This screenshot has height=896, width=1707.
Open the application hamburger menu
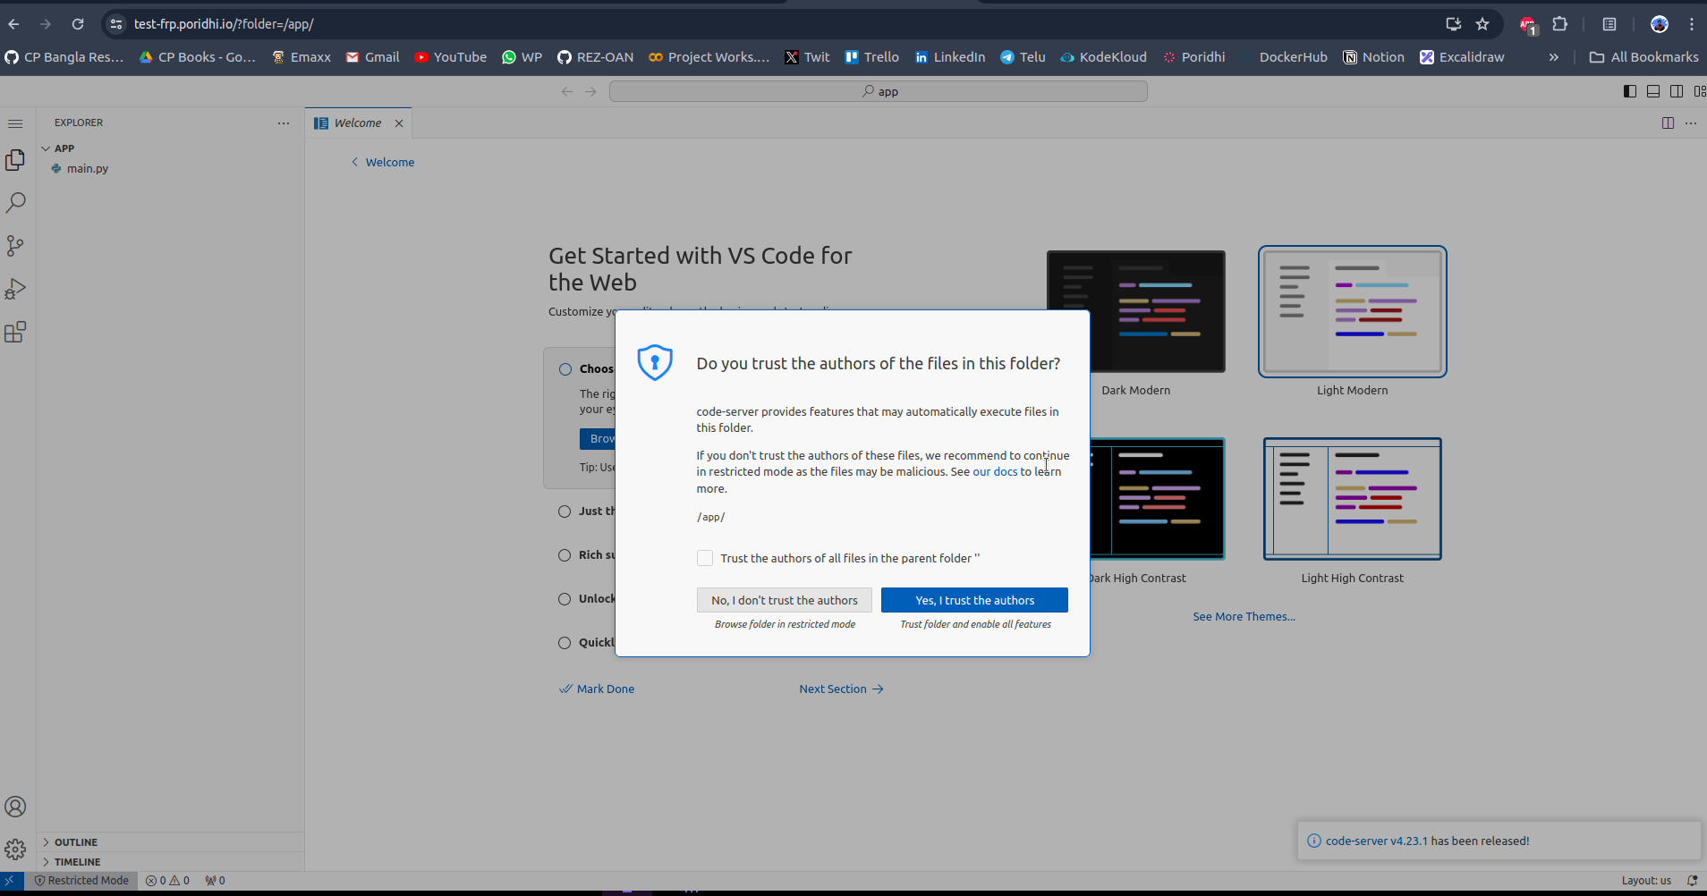pyautogui.click(x=15, y=123)
